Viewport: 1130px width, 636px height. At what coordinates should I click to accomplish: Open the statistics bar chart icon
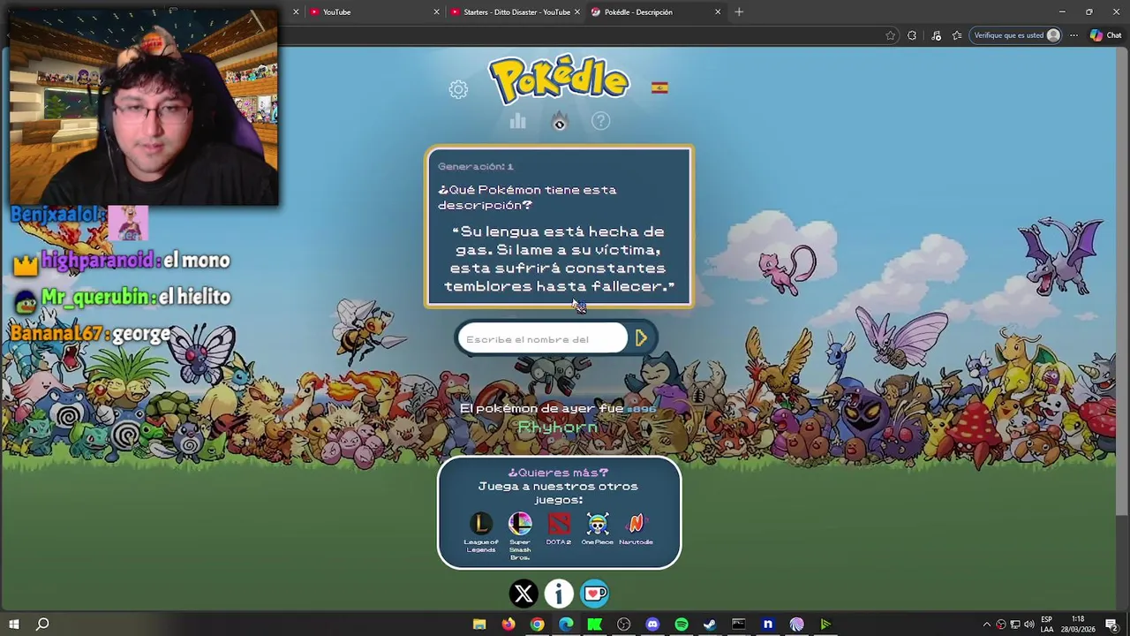click(517, 121)
